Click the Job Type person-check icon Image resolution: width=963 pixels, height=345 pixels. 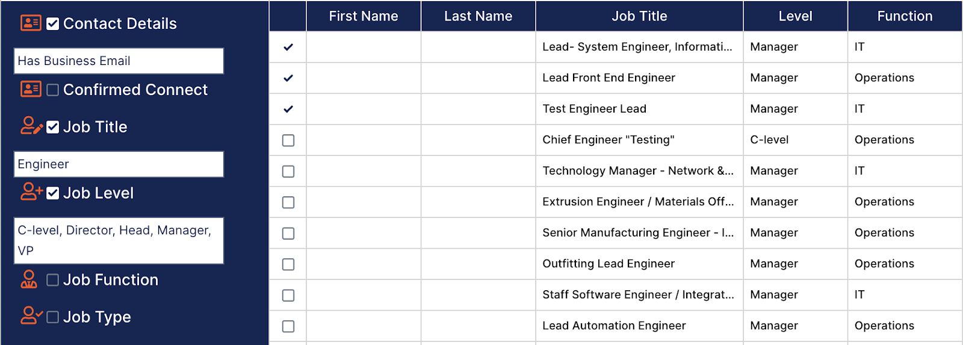(x=31, y=316)
